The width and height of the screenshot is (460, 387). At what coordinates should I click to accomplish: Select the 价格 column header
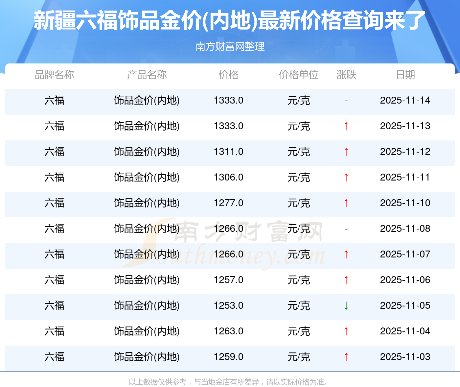(x=228, y=75)
